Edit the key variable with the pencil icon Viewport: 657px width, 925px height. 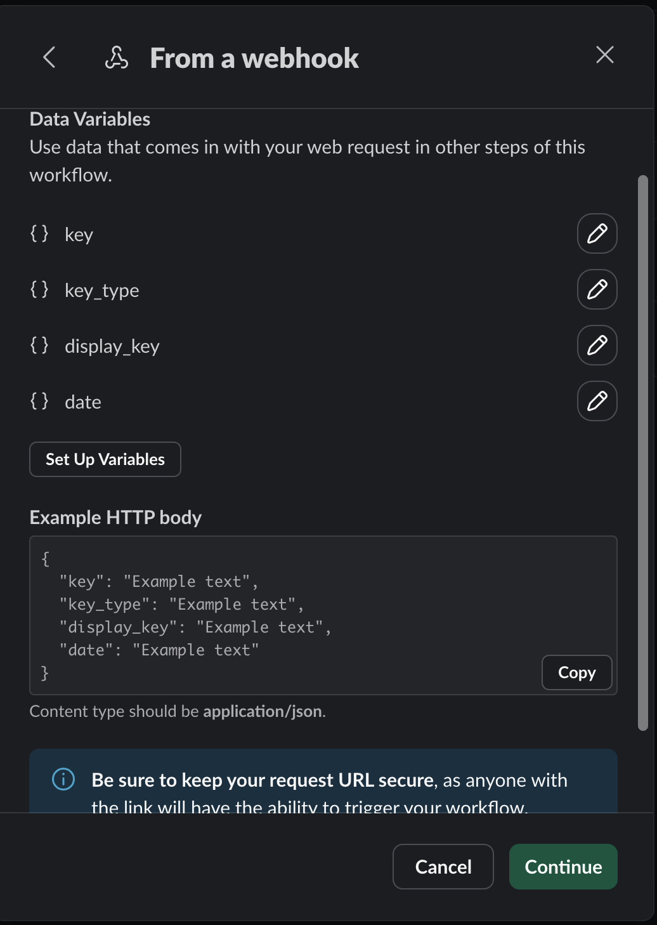597,233
